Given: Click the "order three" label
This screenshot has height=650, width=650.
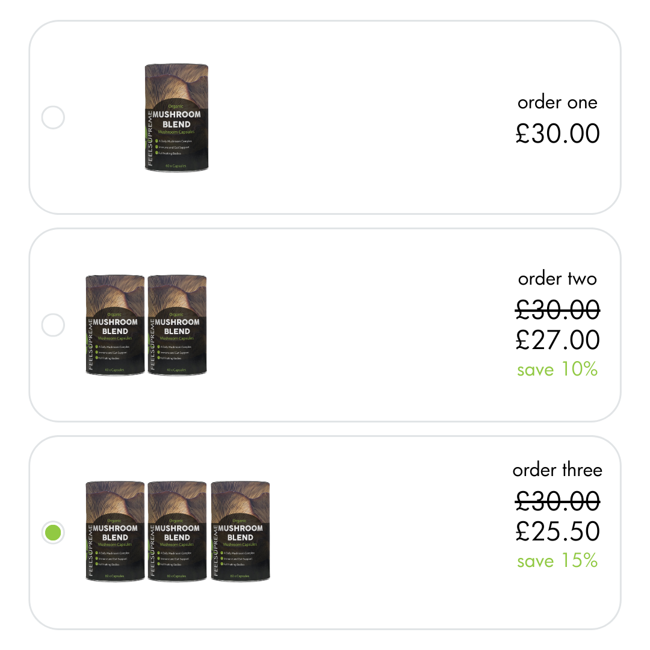Looking at the screenshot, I should point(557,470).
